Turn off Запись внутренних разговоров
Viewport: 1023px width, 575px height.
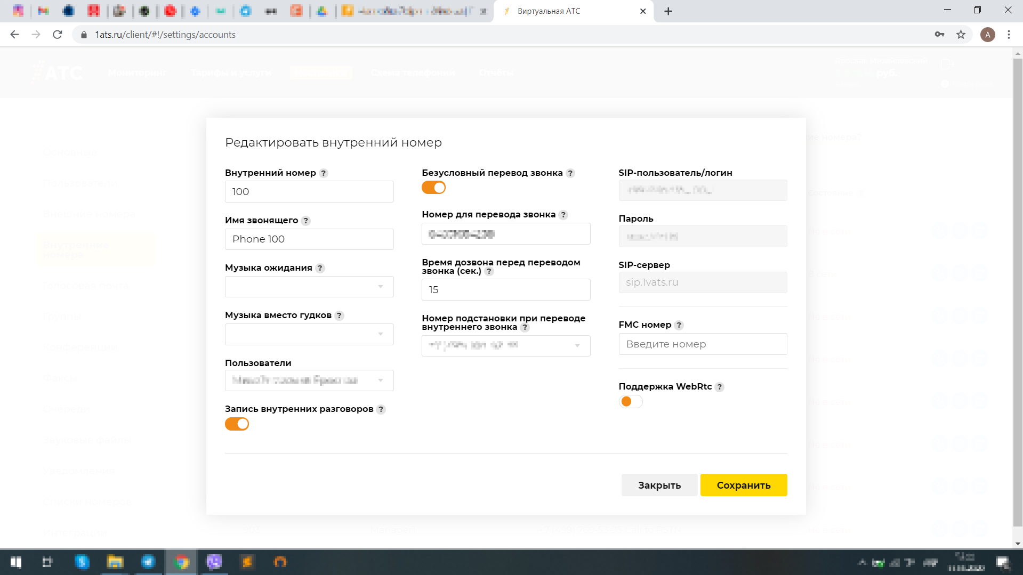[x=237, y=424]
